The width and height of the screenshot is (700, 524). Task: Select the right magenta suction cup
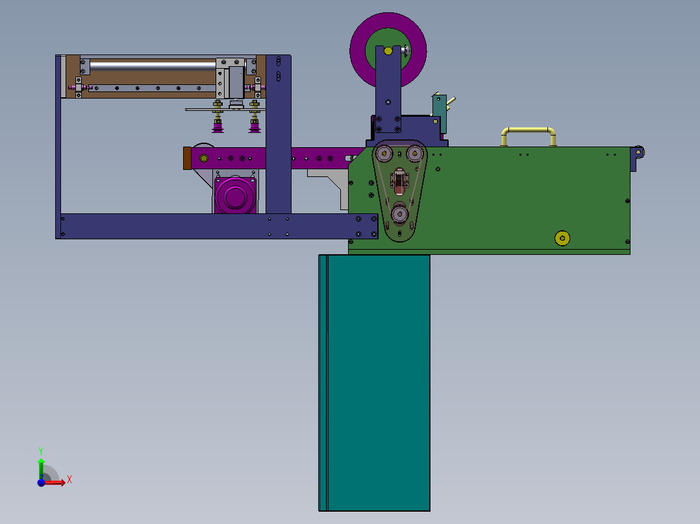click(255, 126)
